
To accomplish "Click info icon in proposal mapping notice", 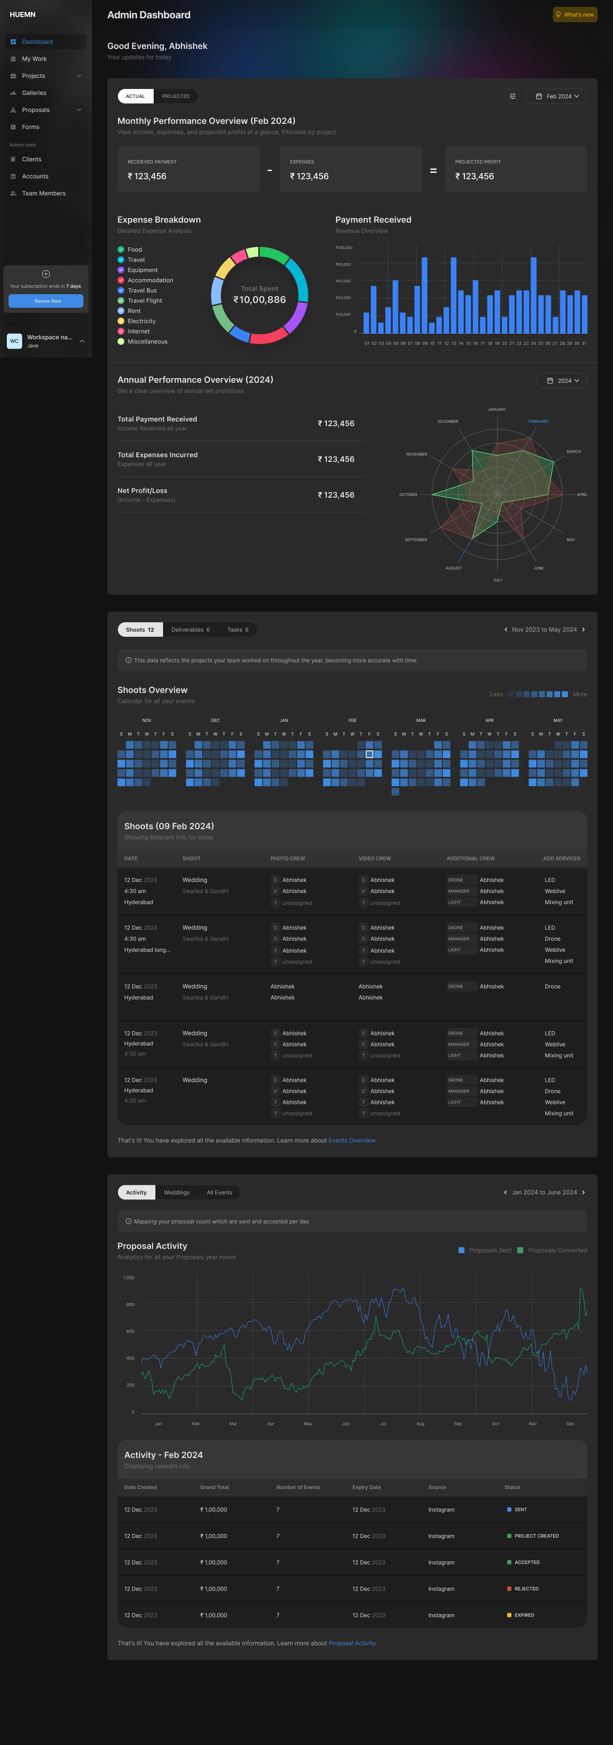I will pyautogui.click(x=129, y=1221).
